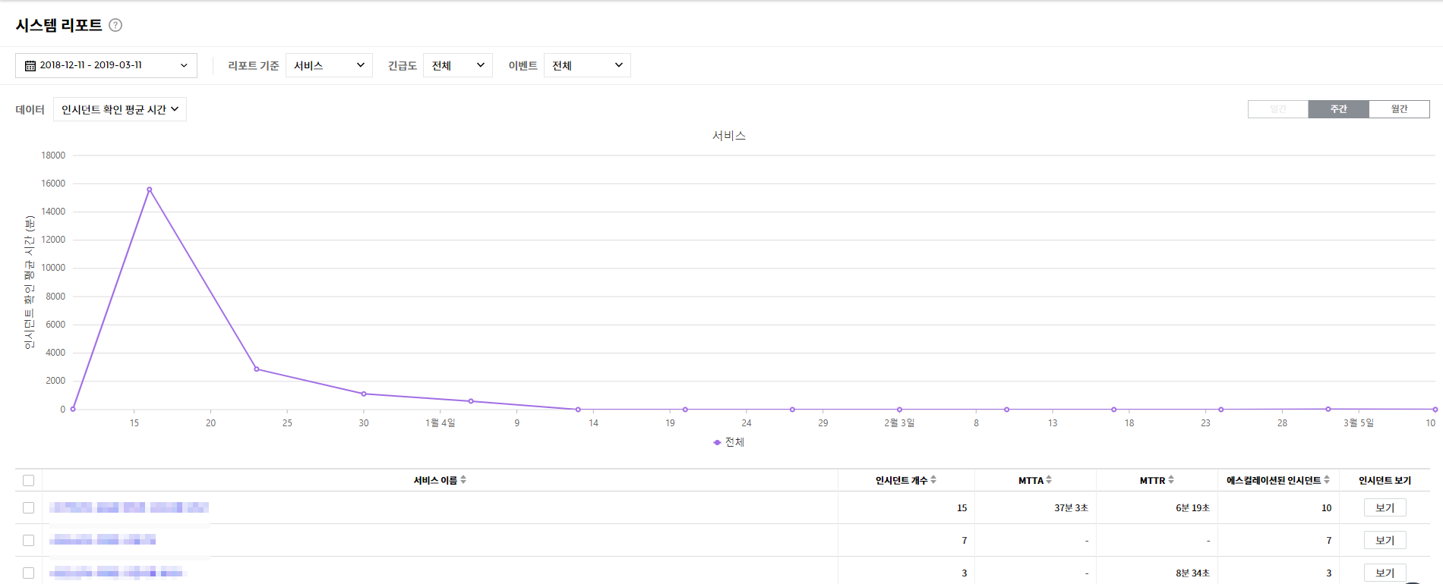Click 보기 button for the 15-incident row
Screen dimensions: 1443x584
point(1385,508)
